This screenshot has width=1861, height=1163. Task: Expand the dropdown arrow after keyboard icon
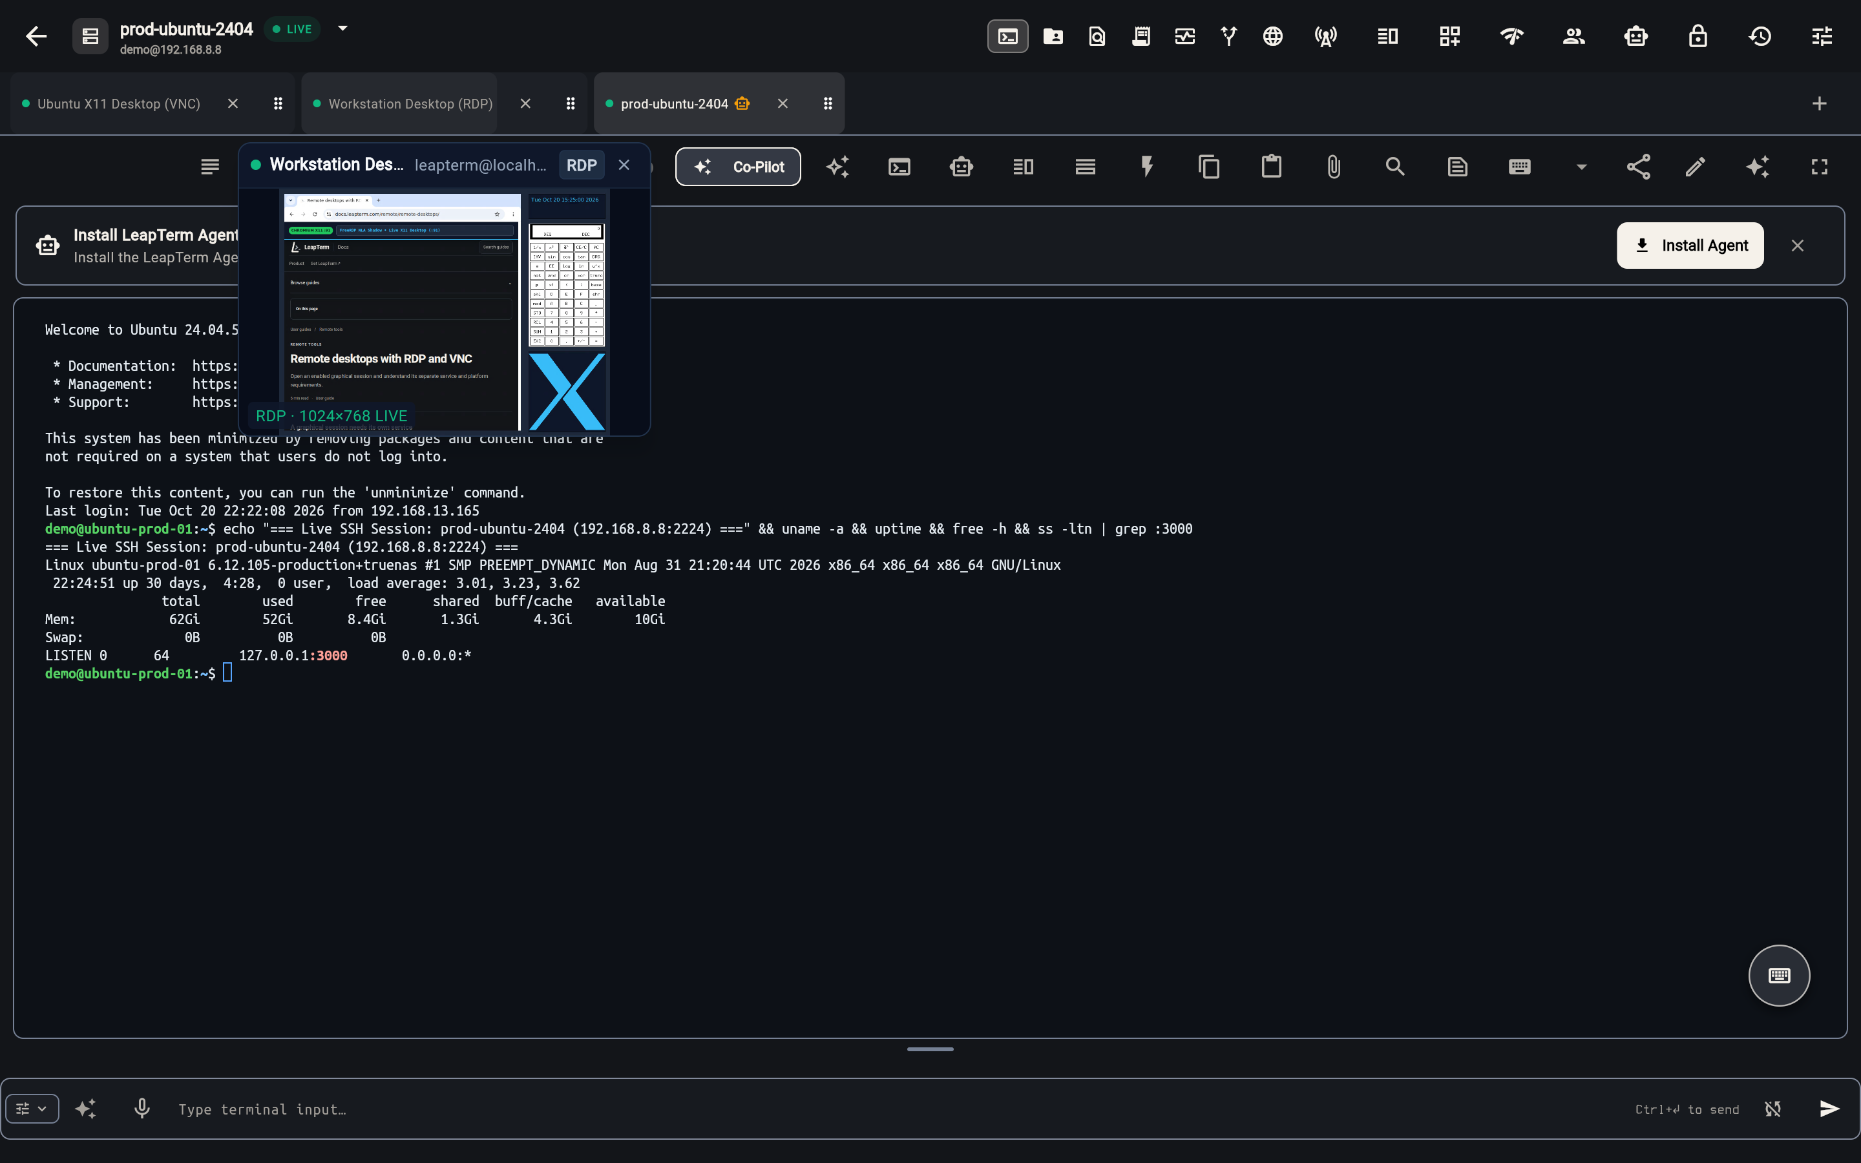pyautogui.click(x=1581, y=167)
